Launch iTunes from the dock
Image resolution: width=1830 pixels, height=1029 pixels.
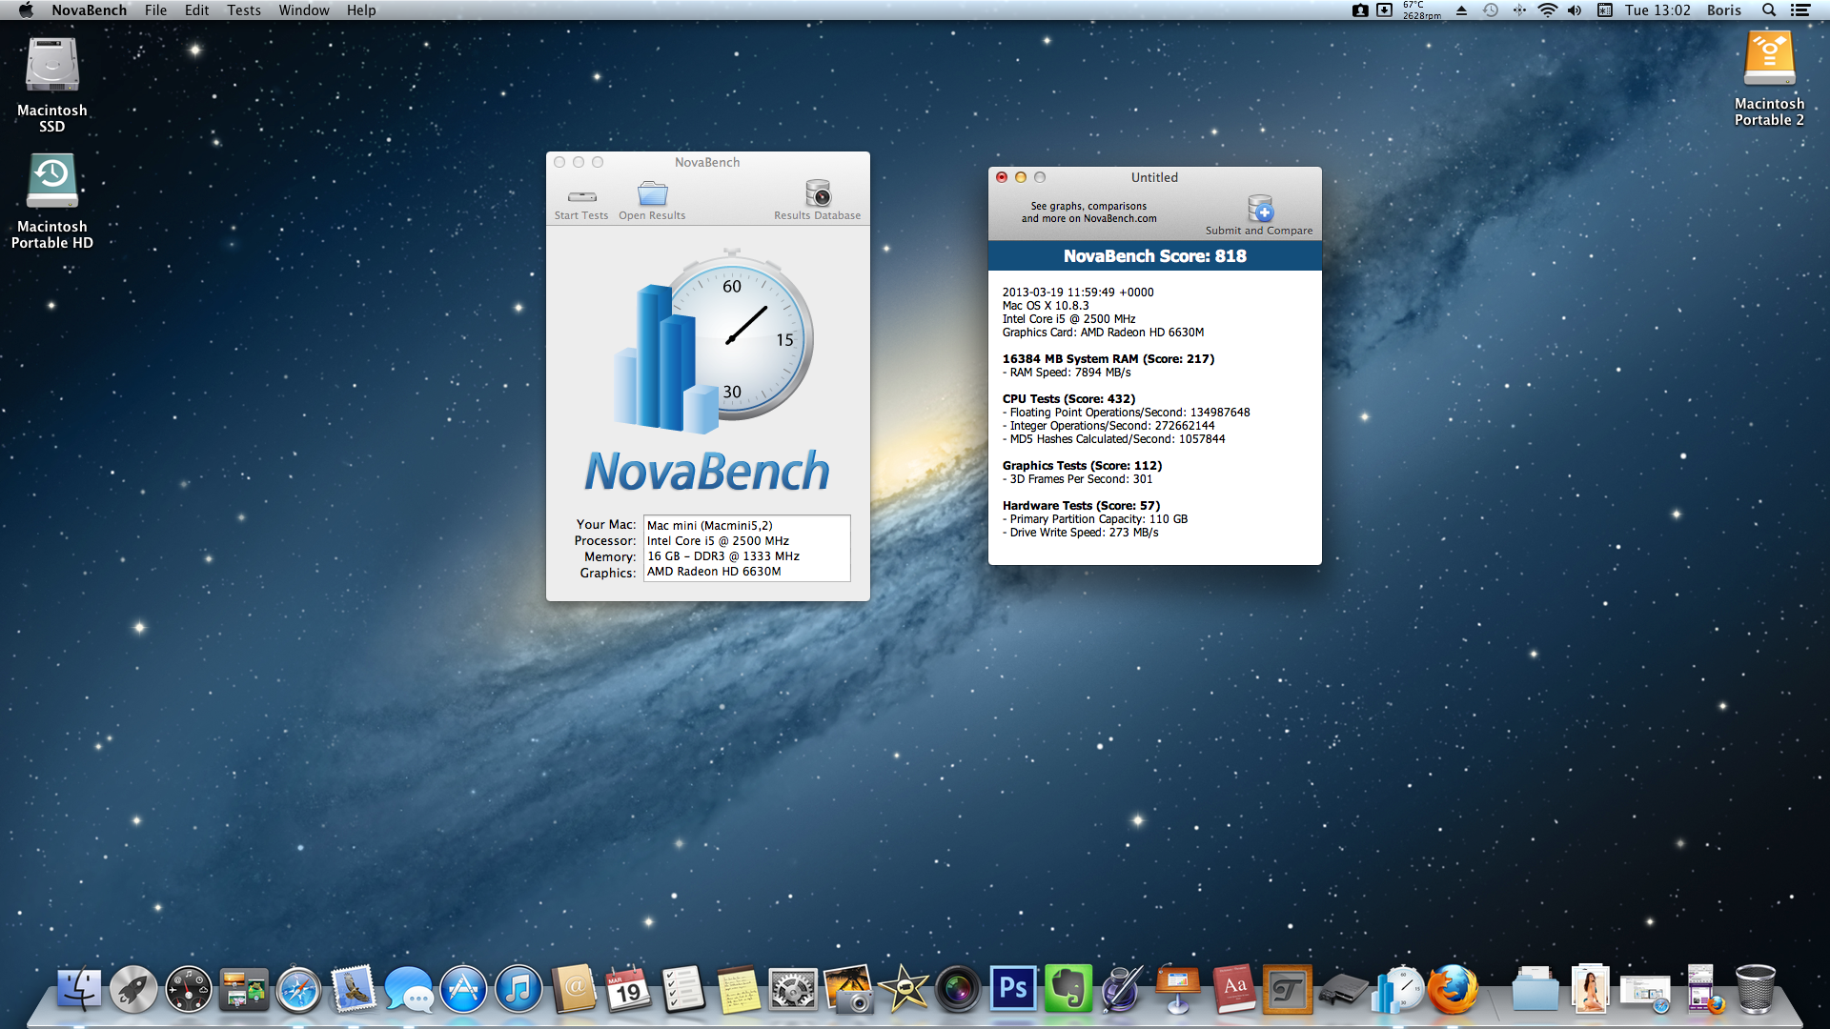coord(518,989)
